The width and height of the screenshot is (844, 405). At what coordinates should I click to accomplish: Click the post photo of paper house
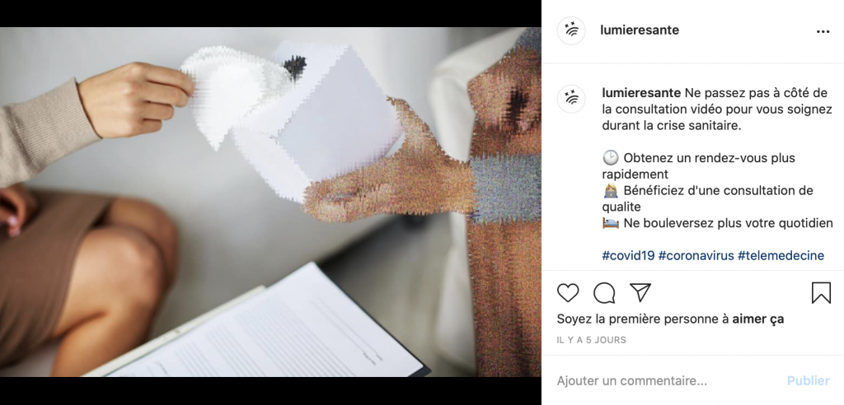click(270, 202)
